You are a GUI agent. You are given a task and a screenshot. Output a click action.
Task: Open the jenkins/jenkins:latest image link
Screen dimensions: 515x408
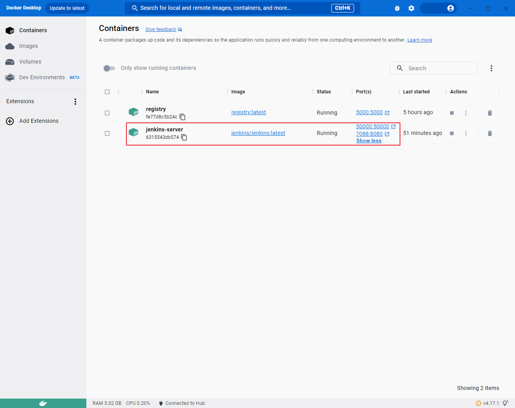click(258, 133)
